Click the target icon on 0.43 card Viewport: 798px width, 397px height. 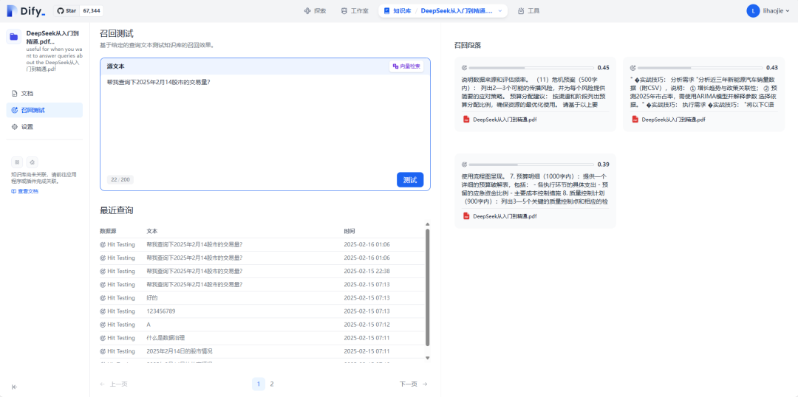click(633, 68)
